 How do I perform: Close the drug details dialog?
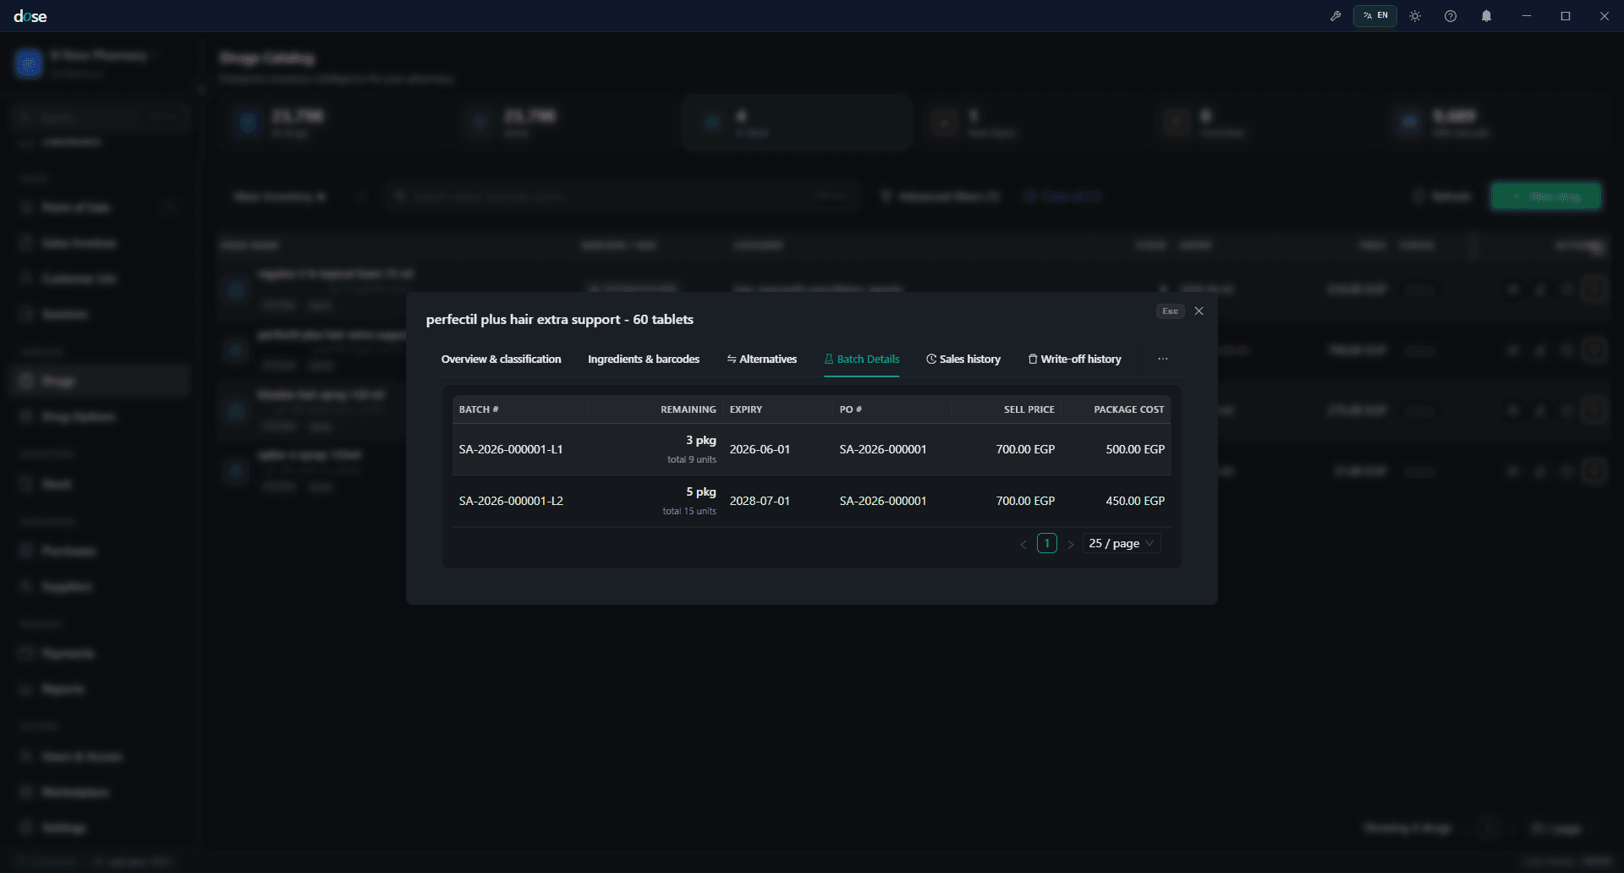click(x=1199, y=311)
